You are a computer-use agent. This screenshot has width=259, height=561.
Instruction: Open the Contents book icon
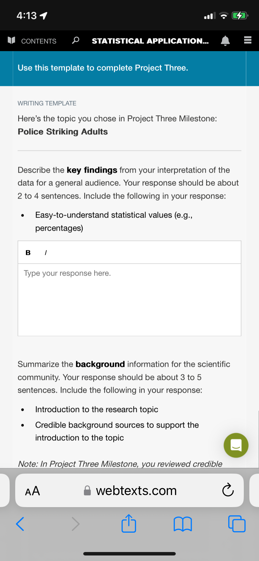click(11, 40)
